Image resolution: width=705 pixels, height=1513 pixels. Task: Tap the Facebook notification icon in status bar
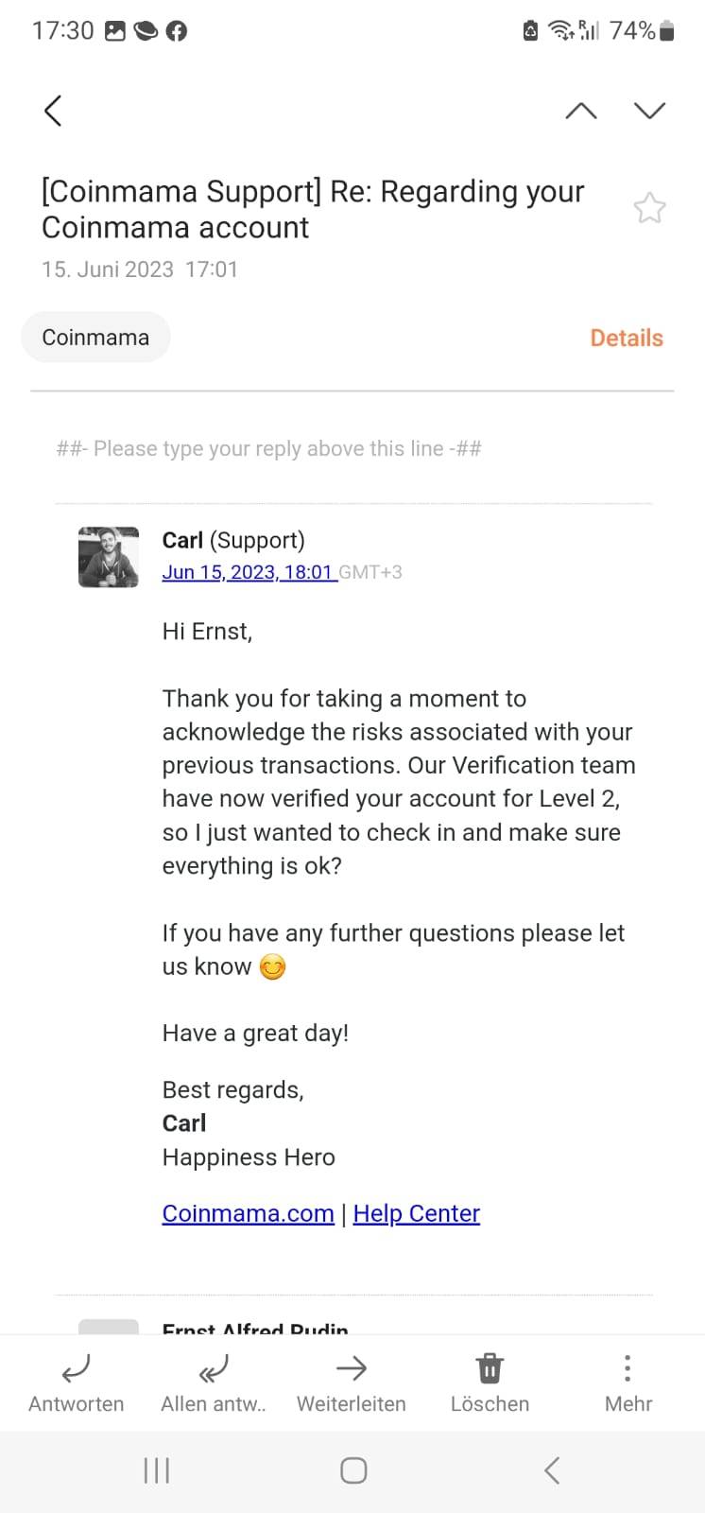coord(177,31)
